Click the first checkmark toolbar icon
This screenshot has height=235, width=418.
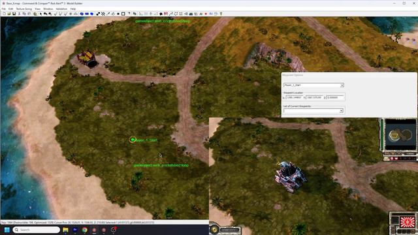56,14
